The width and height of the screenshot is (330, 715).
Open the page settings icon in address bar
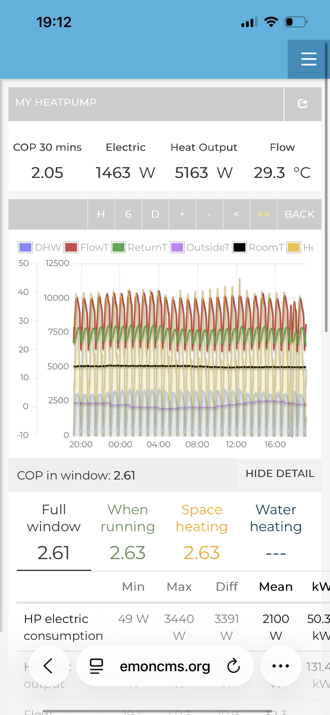[96, 666]
